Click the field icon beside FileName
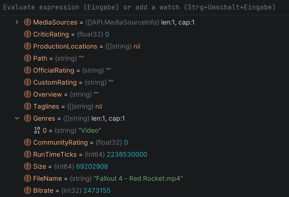289x197 pixels. [27, 178]
